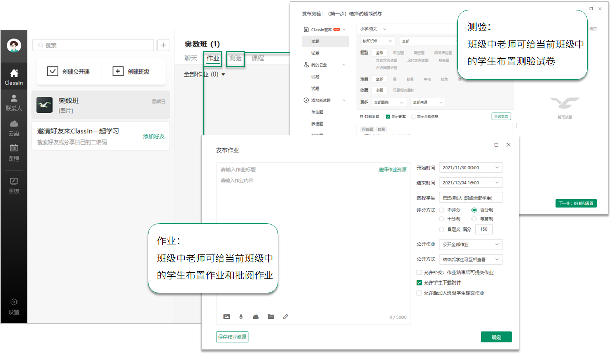Close the 发布作业 dialog
This screenshot has width=612, height=355.
[509, 145]
